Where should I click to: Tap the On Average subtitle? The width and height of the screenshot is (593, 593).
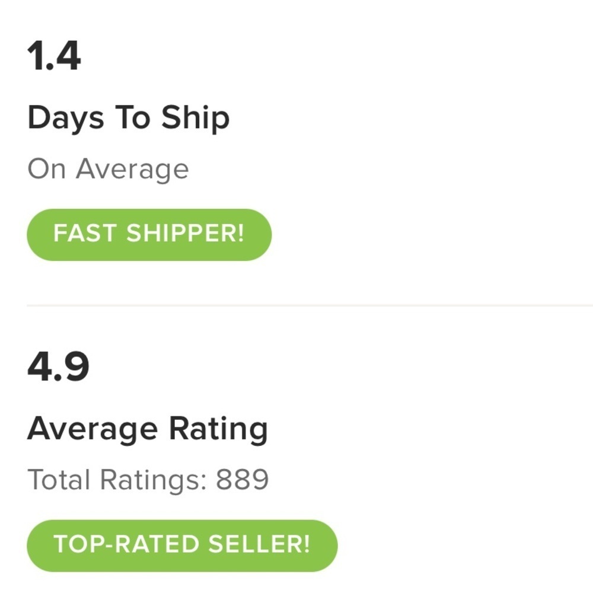[x=108, y=170]
